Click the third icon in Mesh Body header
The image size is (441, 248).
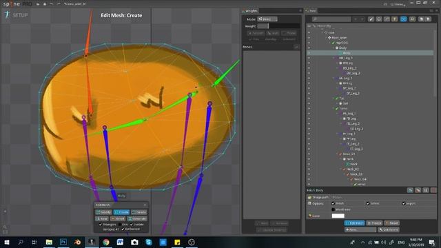coord(426,190)
